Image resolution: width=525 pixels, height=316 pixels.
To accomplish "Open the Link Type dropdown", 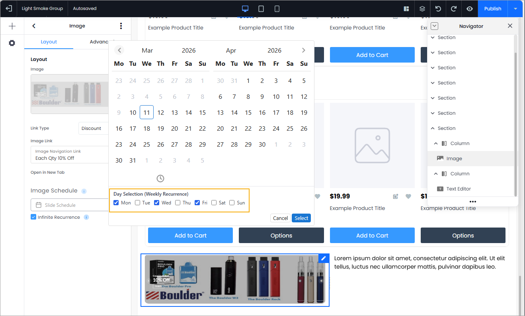I will pos(94,128).
